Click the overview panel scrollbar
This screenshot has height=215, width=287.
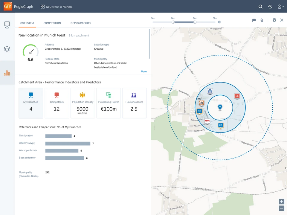pyautogui.click(x=149, y=44)
